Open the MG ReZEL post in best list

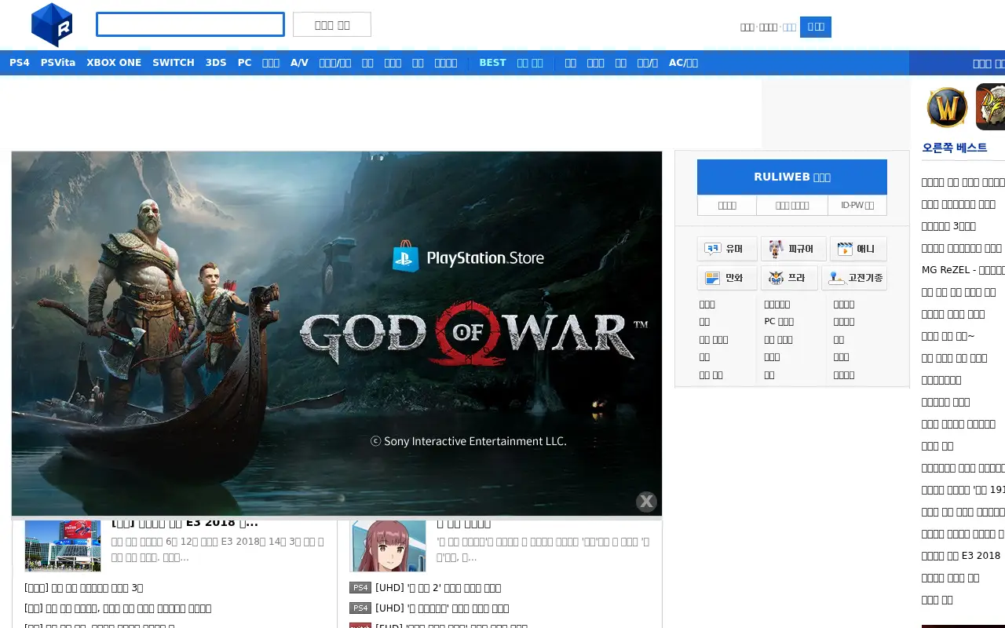click(x=963, y=270)
